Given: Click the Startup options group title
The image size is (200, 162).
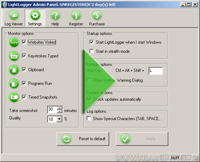Looking at the screenshot, I should [100, 34].
